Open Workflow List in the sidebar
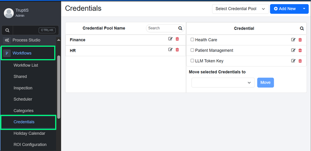 click(x=26, y=65)
